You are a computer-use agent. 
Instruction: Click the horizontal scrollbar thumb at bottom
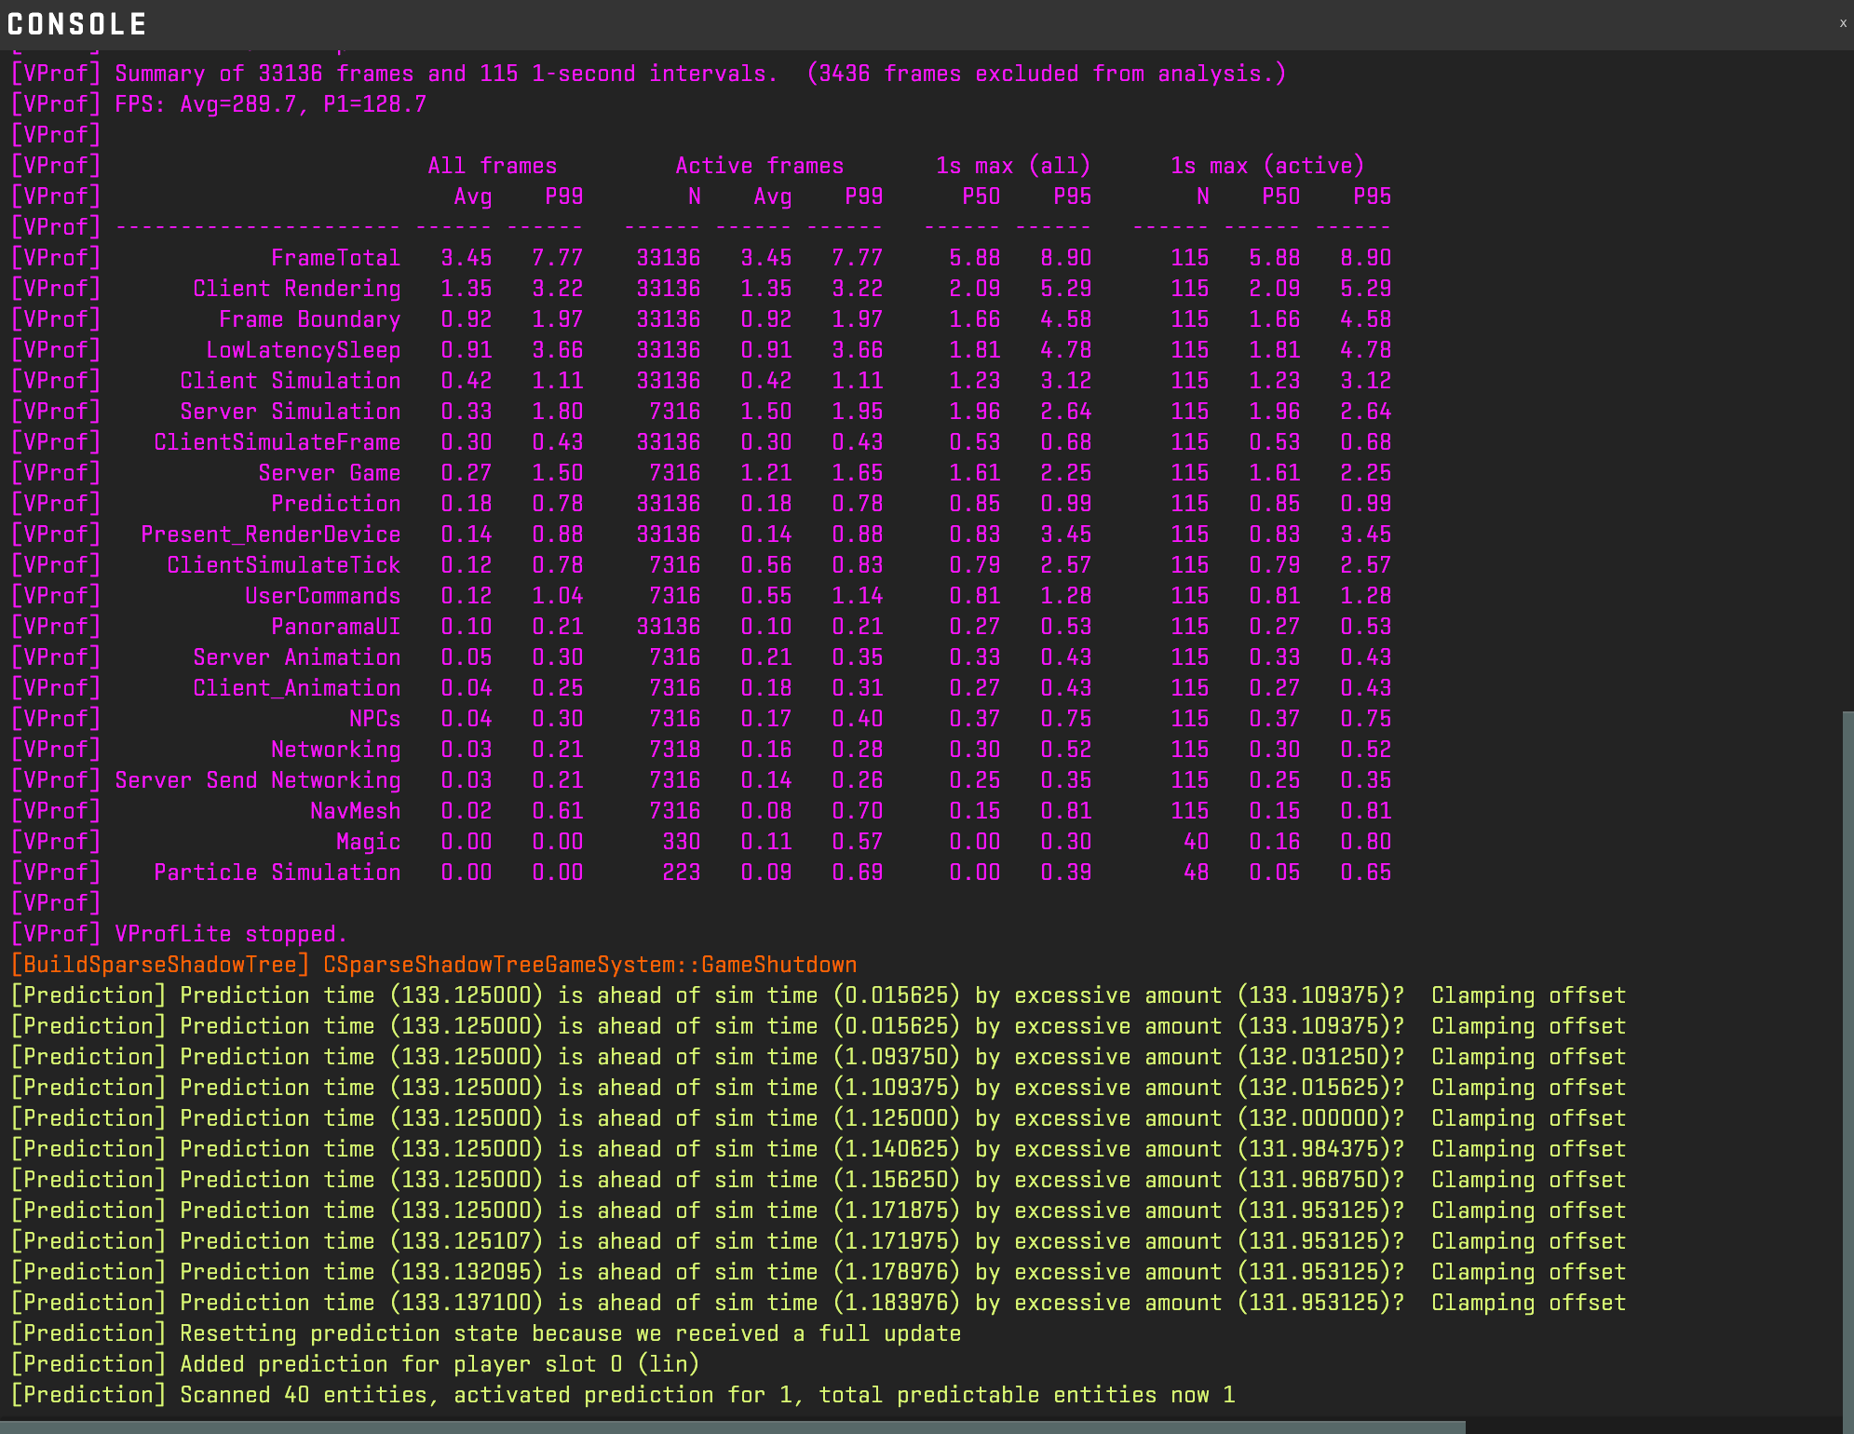coord(732,1427)
